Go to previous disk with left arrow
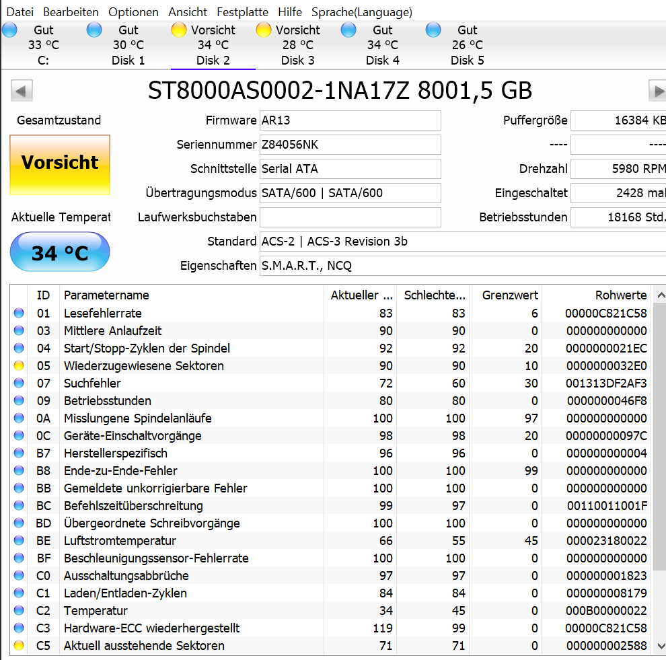666x660 pixels. pyautogui.click(x=22, y=90)
